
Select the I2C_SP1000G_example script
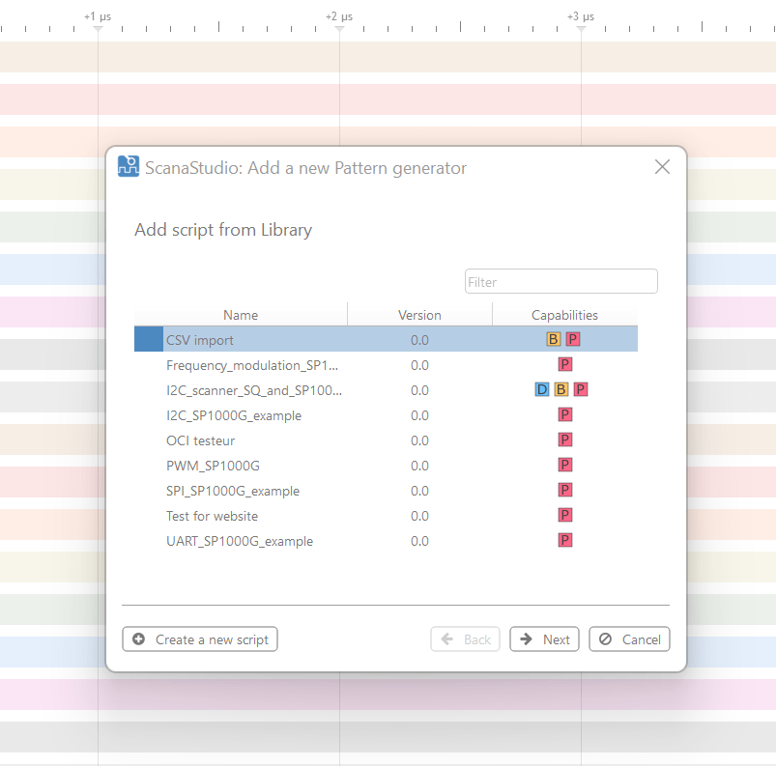pyautogui.click(x=234, y=415)
